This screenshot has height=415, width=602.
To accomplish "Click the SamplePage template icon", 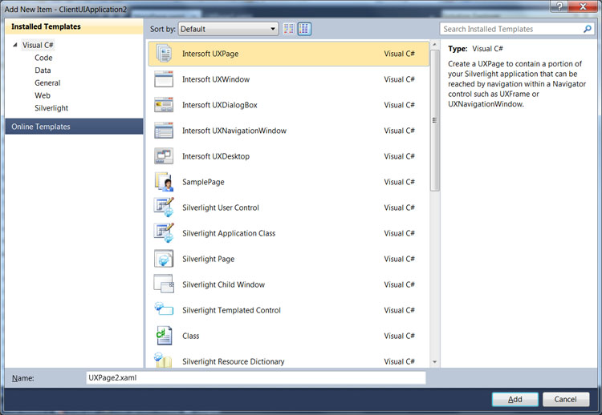I will click(164, 182).
